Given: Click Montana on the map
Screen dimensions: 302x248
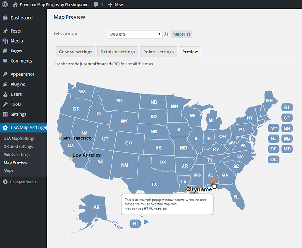Looking at the screenshot, I should point(120,101).
